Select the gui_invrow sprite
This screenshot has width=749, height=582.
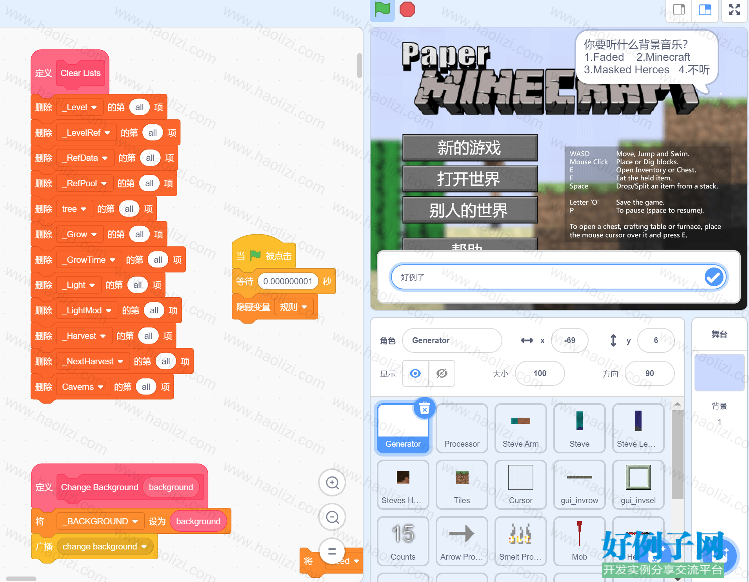click(580, 485)
